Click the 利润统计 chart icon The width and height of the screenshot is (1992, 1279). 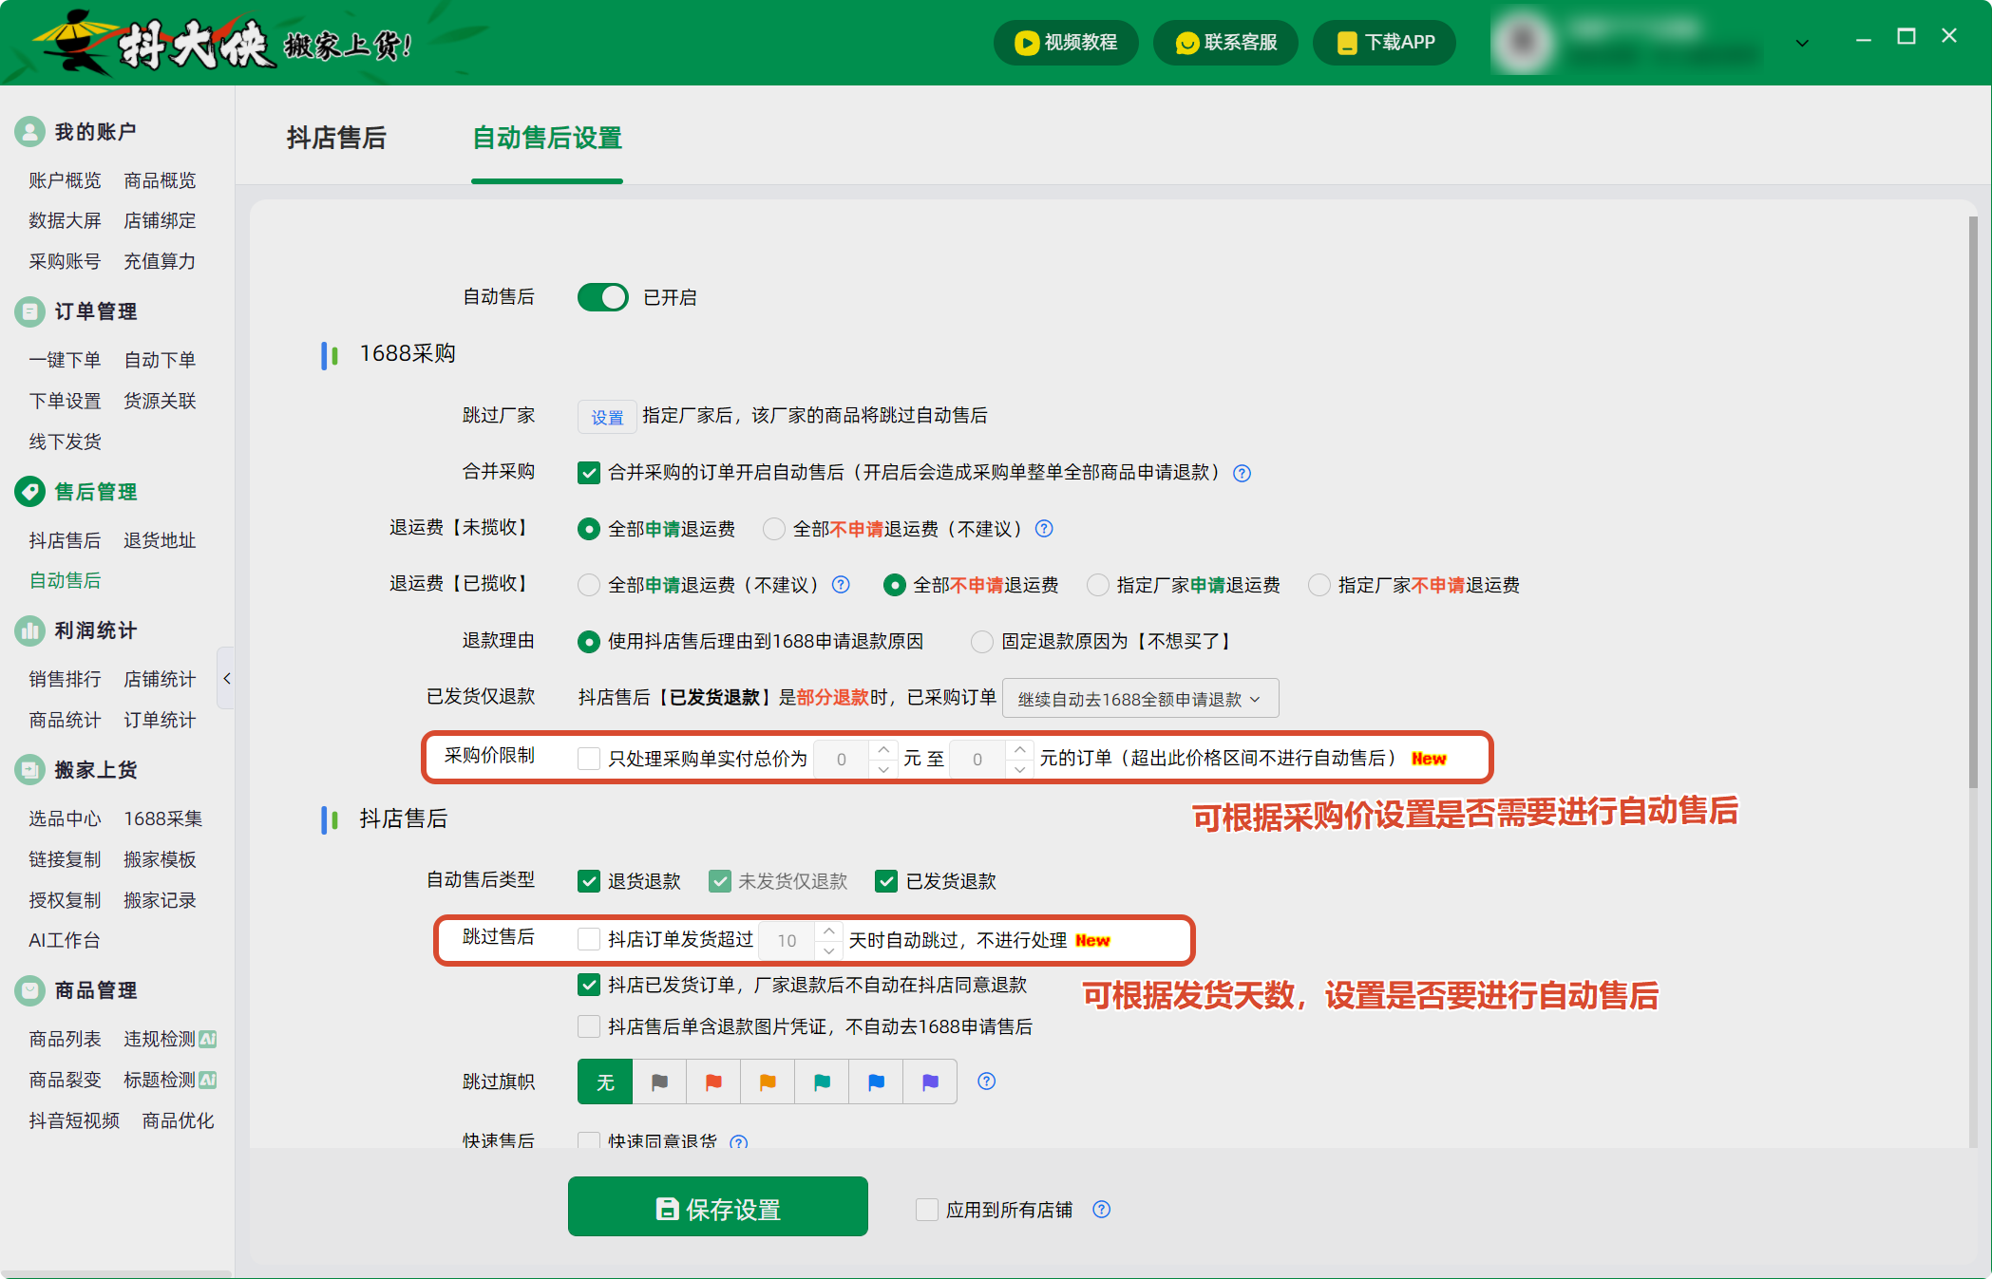click(x=29, y=630)
